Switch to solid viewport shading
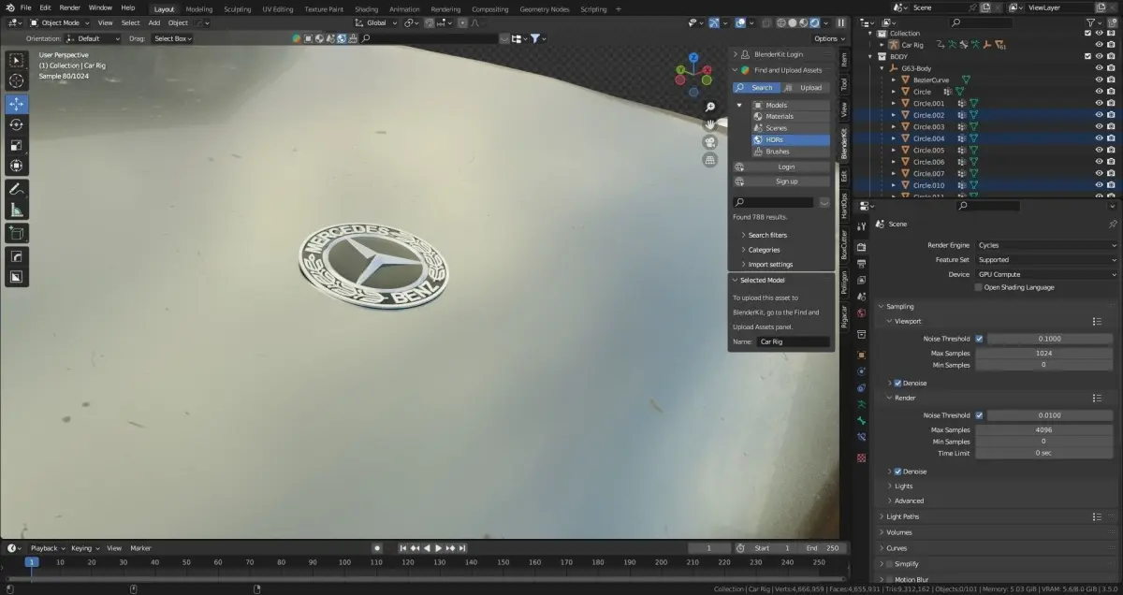 click(x=793, y=22)
